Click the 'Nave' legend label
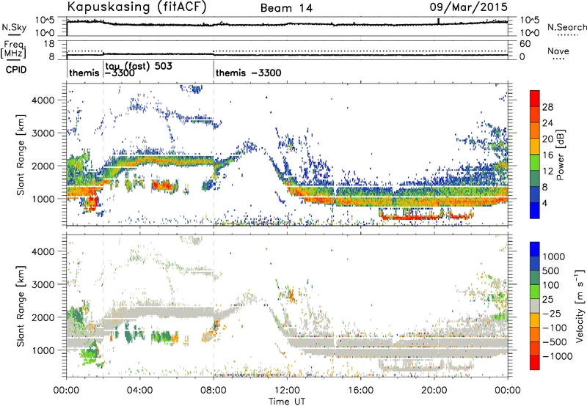Screen dimensions: 587x406 click(558, 51)
